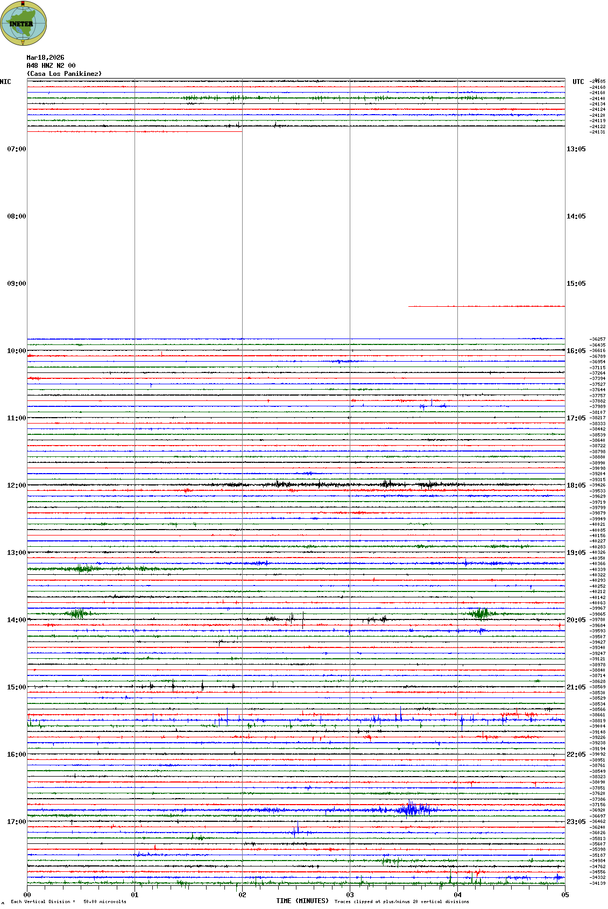Click the 17:00 local time marker
608x909 pixels.
point(16,822)
